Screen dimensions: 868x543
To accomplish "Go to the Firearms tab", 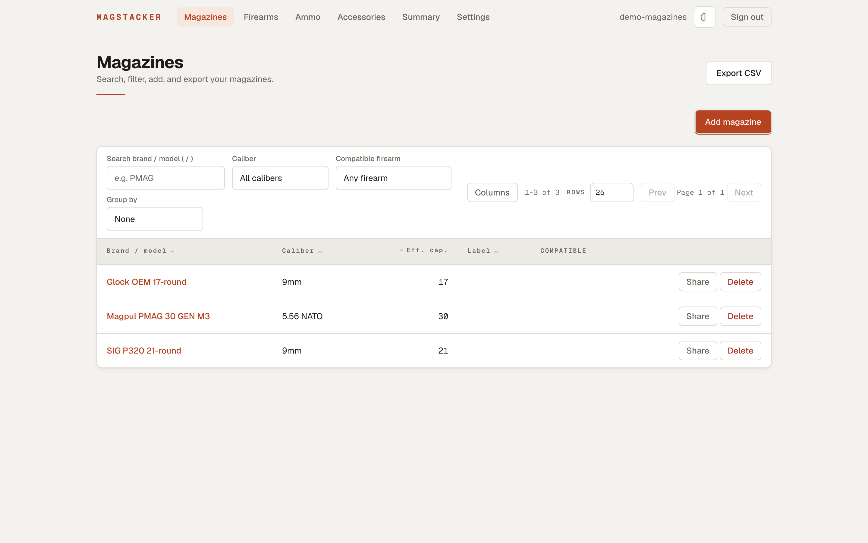I will click(x=261, y=17).
